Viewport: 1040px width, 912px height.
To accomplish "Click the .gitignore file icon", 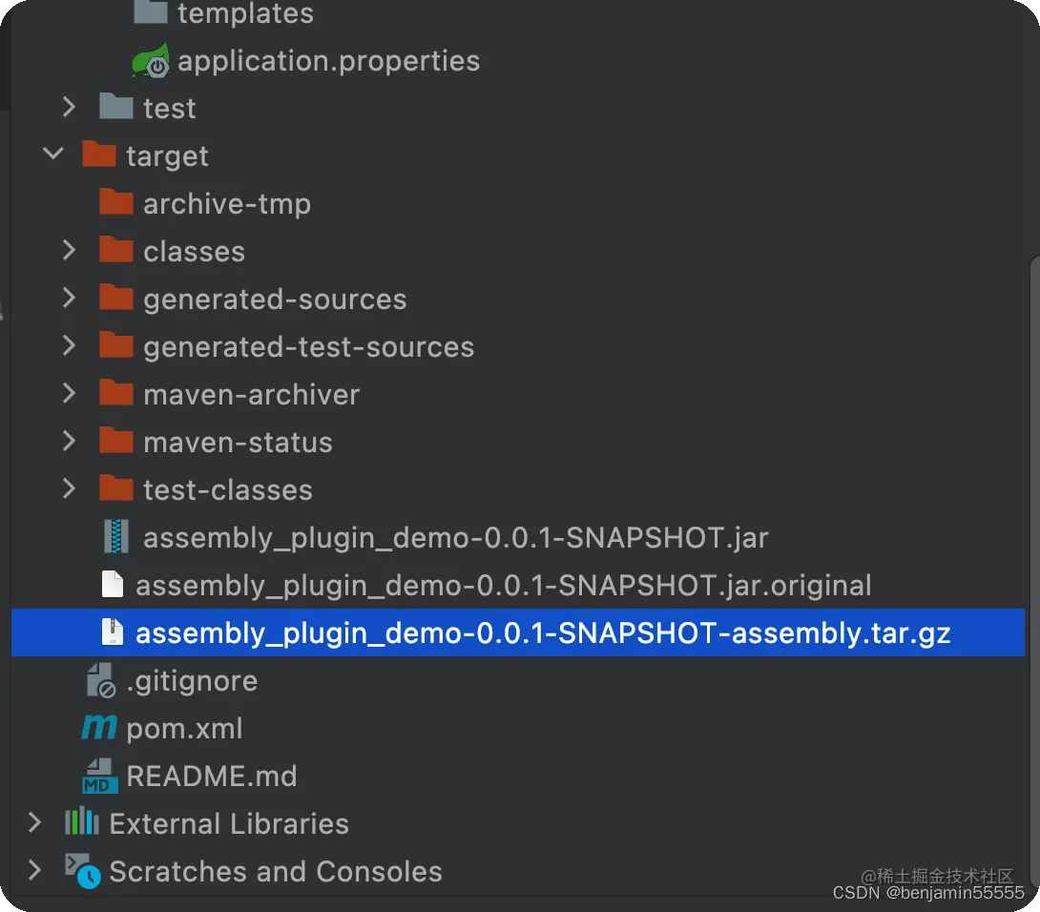I will pos(101,680).
